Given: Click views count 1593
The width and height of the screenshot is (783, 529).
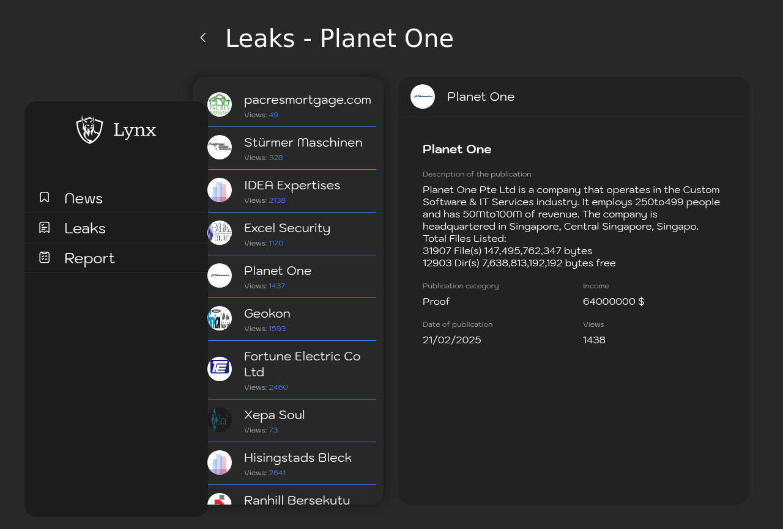Looking at the screenshot, I should pos(277,329).
